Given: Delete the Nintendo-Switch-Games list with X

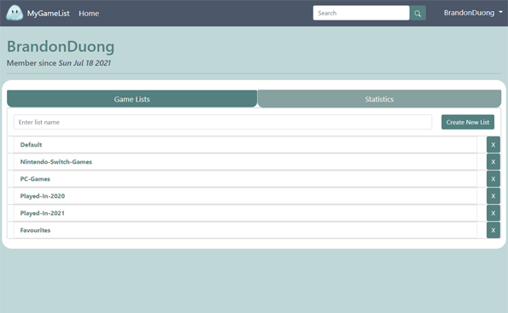Looking at the screenshot, I should (493, 162).
